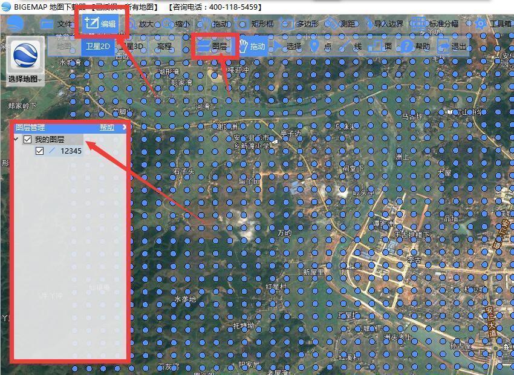
Task: Click the 编辑 (Edit) toolbar button
Action: 100,23
